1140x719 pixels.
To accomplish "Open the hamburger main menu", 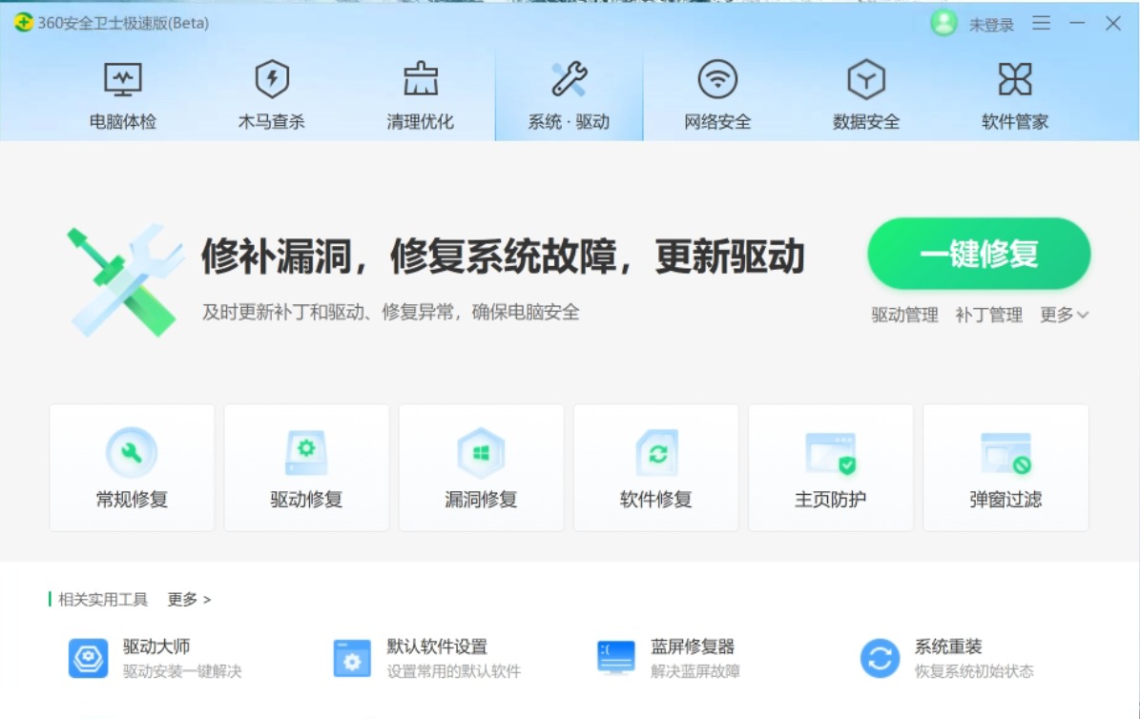I will click(x=1041, y=23).
